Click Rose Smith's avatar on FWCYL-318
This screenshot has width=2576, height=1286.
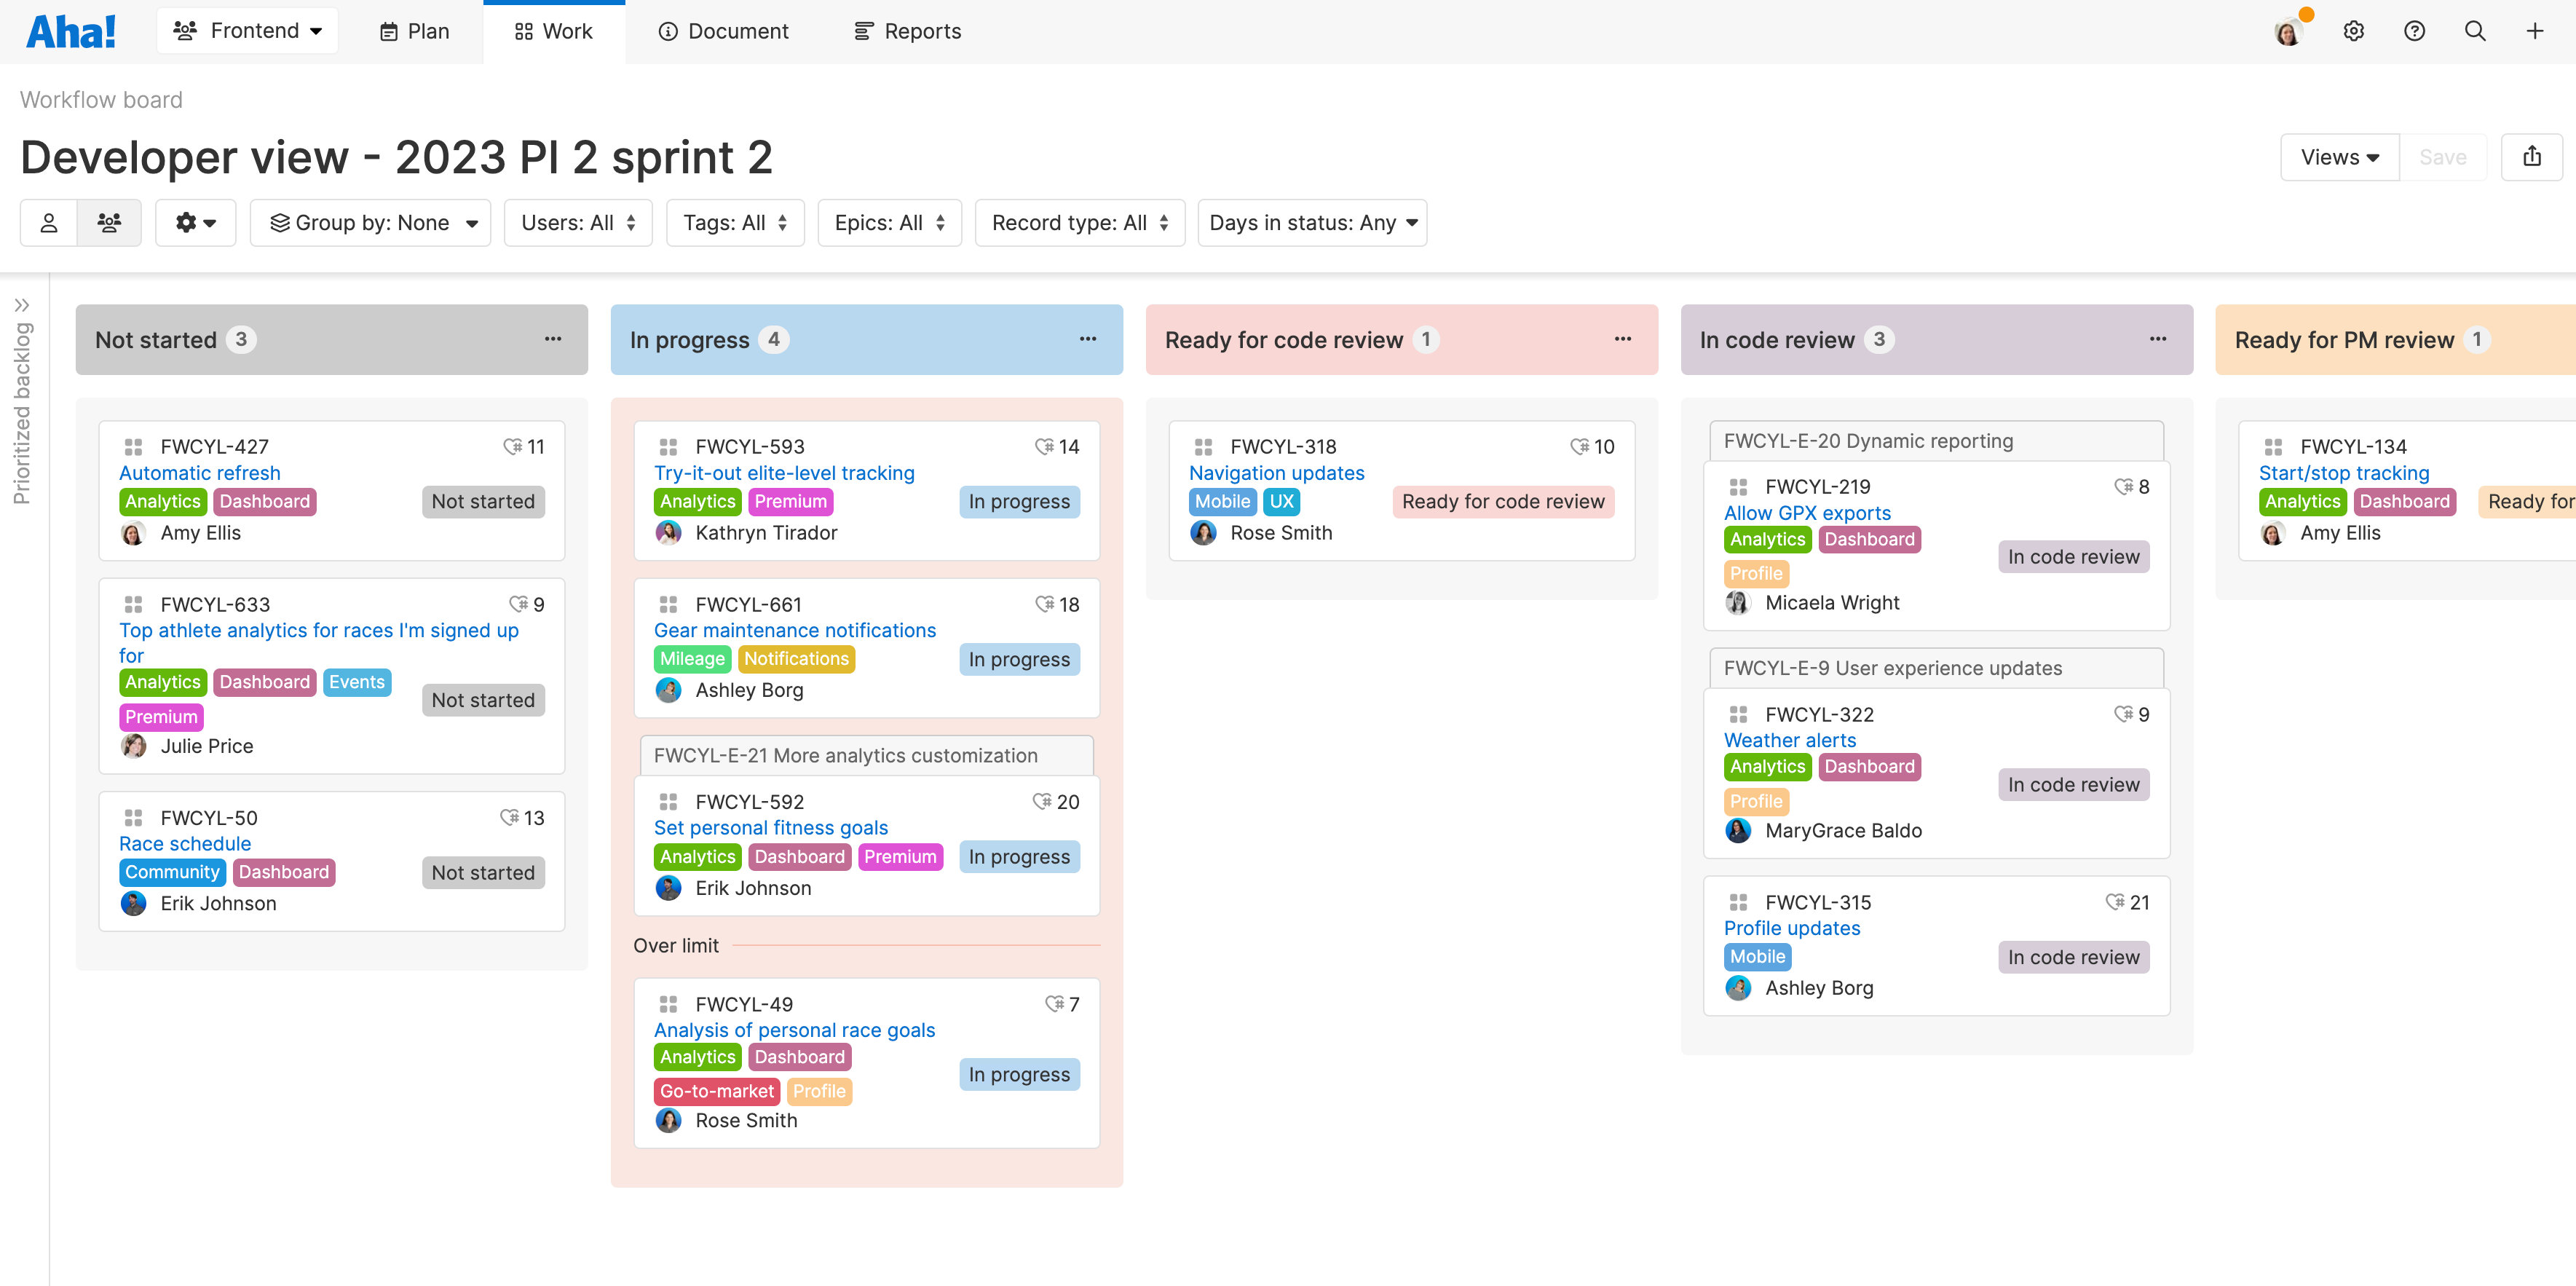click(x=1203, y=533)
